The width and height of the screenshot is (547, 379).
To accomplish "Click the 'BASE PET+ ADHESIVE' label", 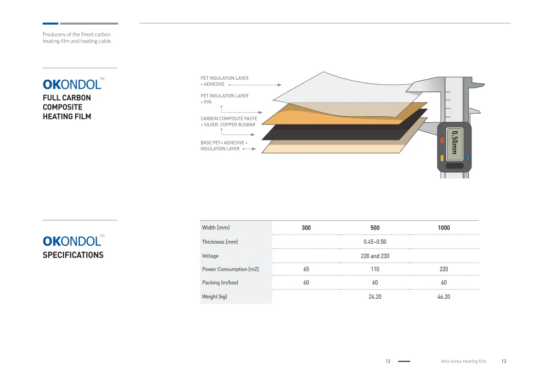I will 224,146.
